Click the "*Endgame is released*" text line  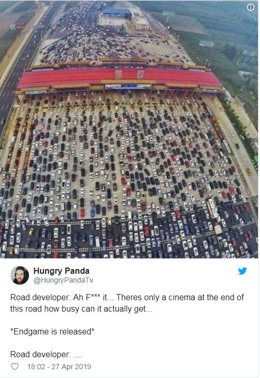pyautogui.click(x=52, y=331)
